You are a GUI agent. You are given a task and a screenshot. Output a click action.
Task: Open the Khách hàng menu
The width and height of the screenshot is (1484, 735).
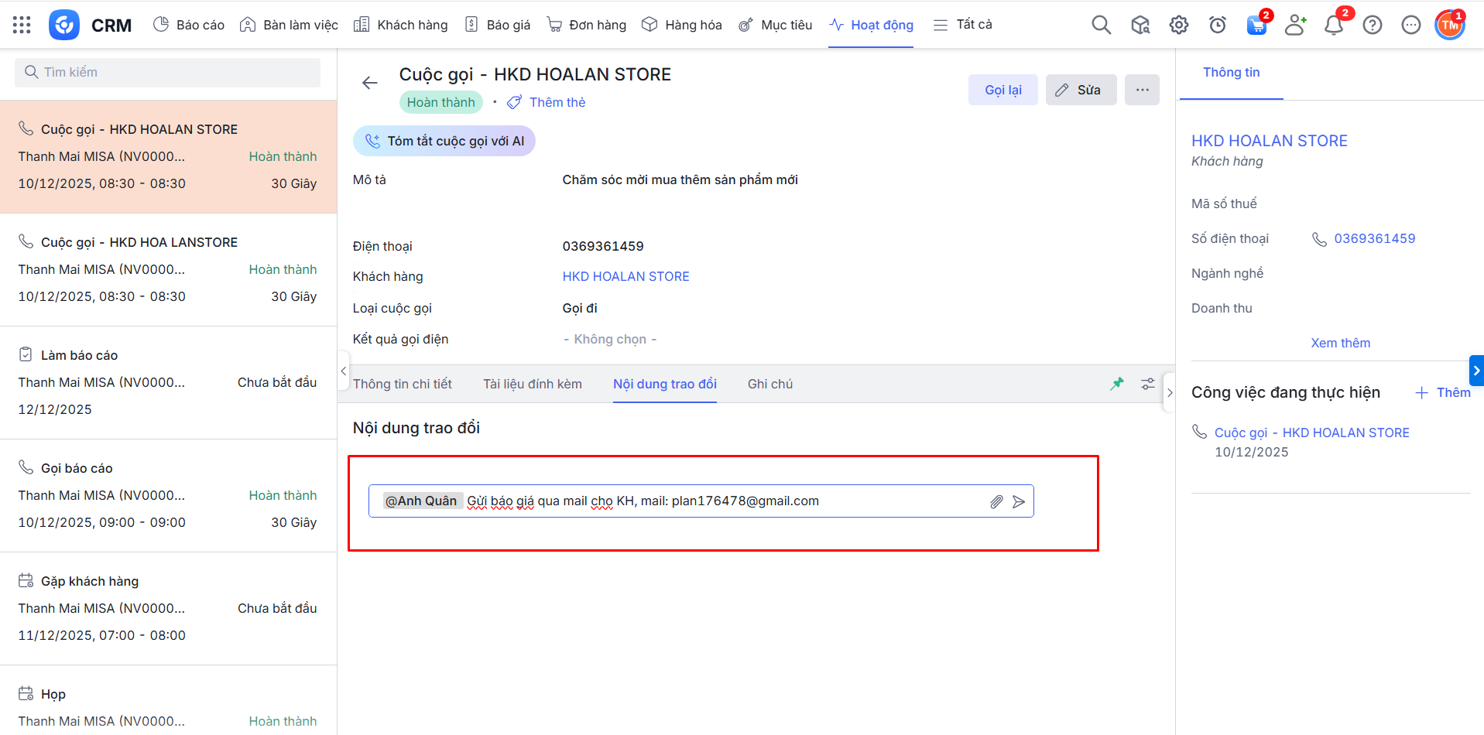point(401,25)
